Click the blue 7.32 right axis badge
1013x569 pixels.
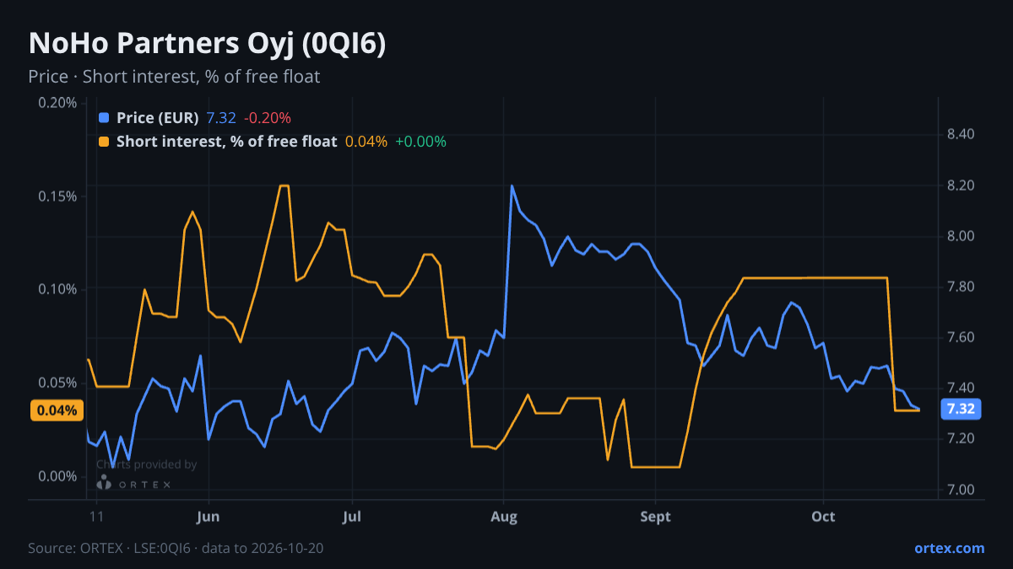pos(962,410)
